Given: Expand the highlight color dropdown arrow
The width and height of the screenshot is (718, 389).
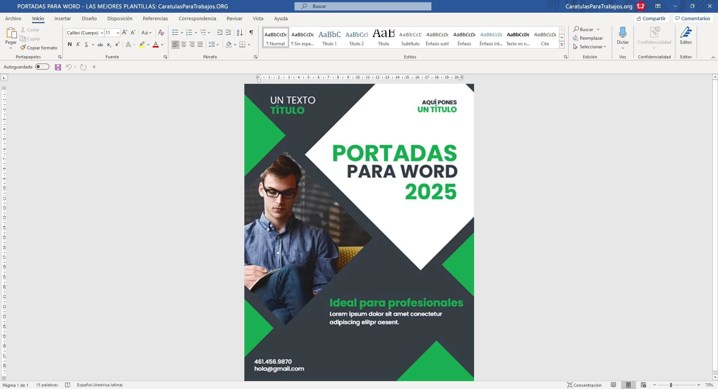Looking at the screenshot, I should click(148, 45).
